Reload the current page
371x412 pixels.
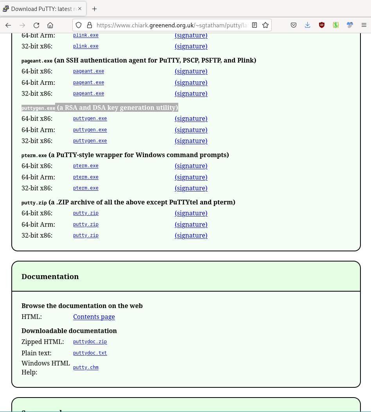36,25
